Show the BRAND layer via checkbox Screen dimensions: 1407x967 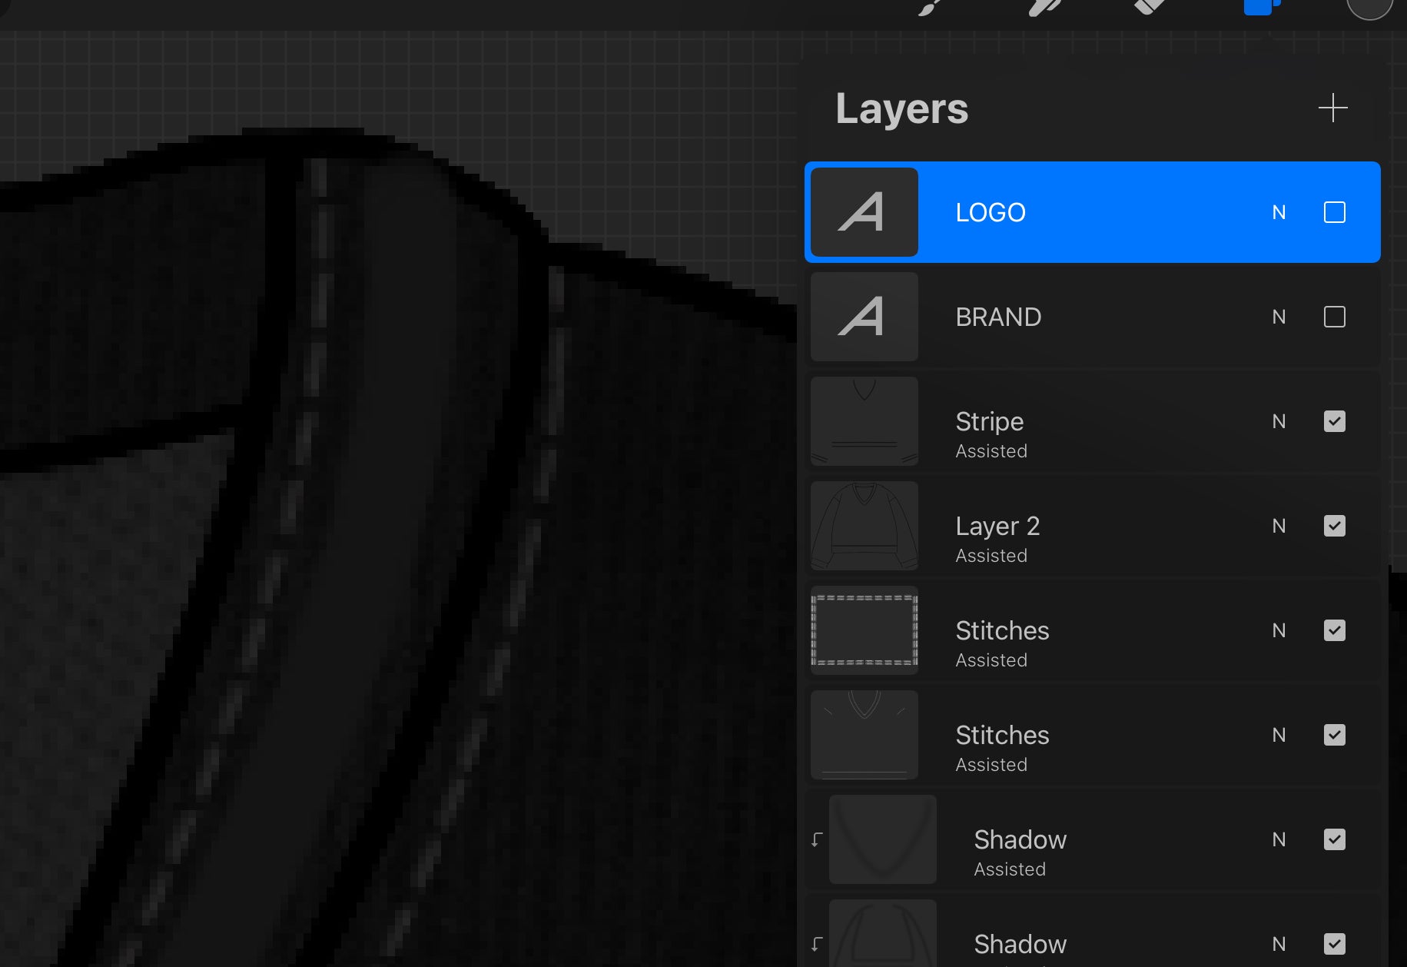(1335, 317)
